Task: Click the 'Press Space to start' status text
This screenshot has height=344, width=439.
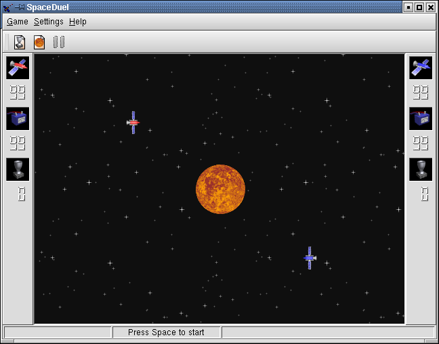Action: click(166, 332)
